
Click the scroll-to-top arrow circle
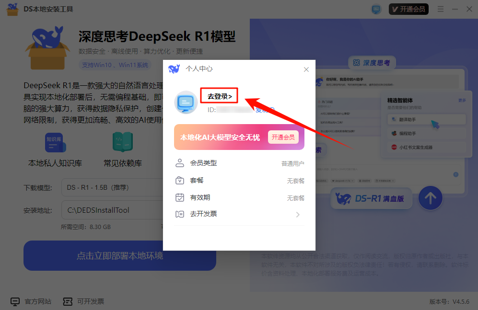tap(430, 198)
